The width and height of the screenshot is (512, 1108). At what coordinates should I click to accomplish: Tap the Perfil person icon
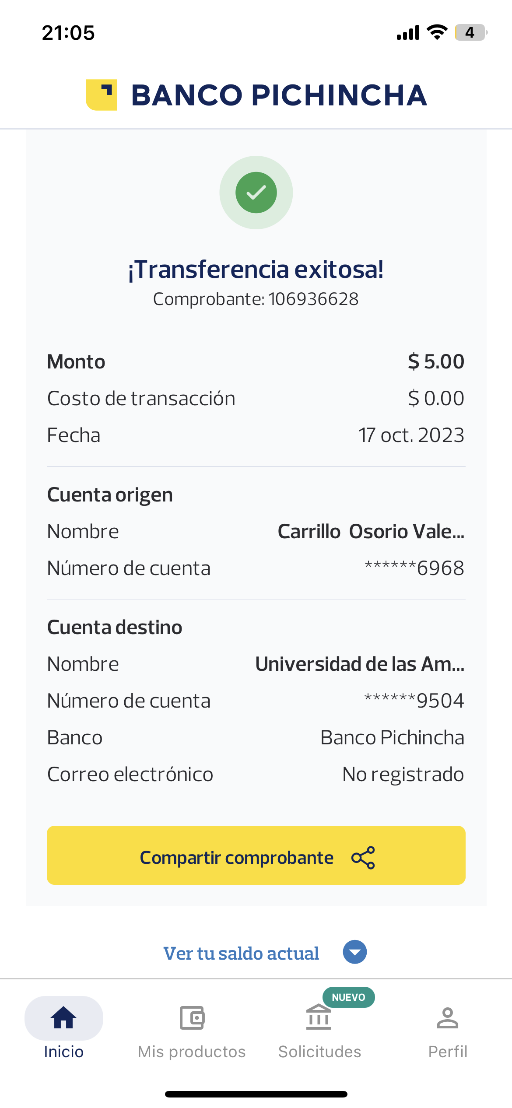pyautogui.click(x=447, y=1017)
